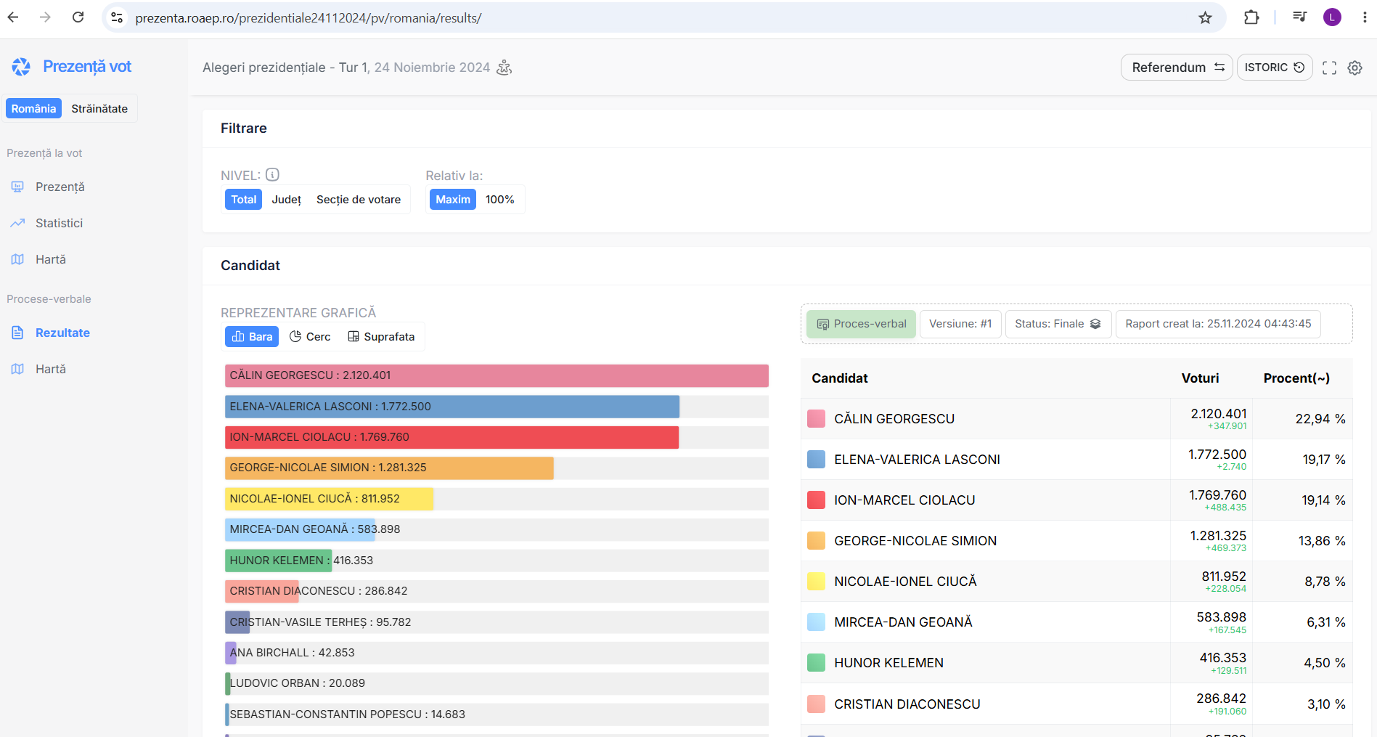Image resolution: width=1377 pixels, height=737 pixels.
Task: Click the Procent(~) column header
Action: click(x=1296, y=378)
